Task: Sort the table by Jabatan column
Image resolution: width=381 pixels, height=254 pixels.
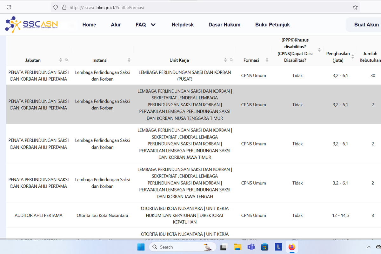Action: point(61,60)
